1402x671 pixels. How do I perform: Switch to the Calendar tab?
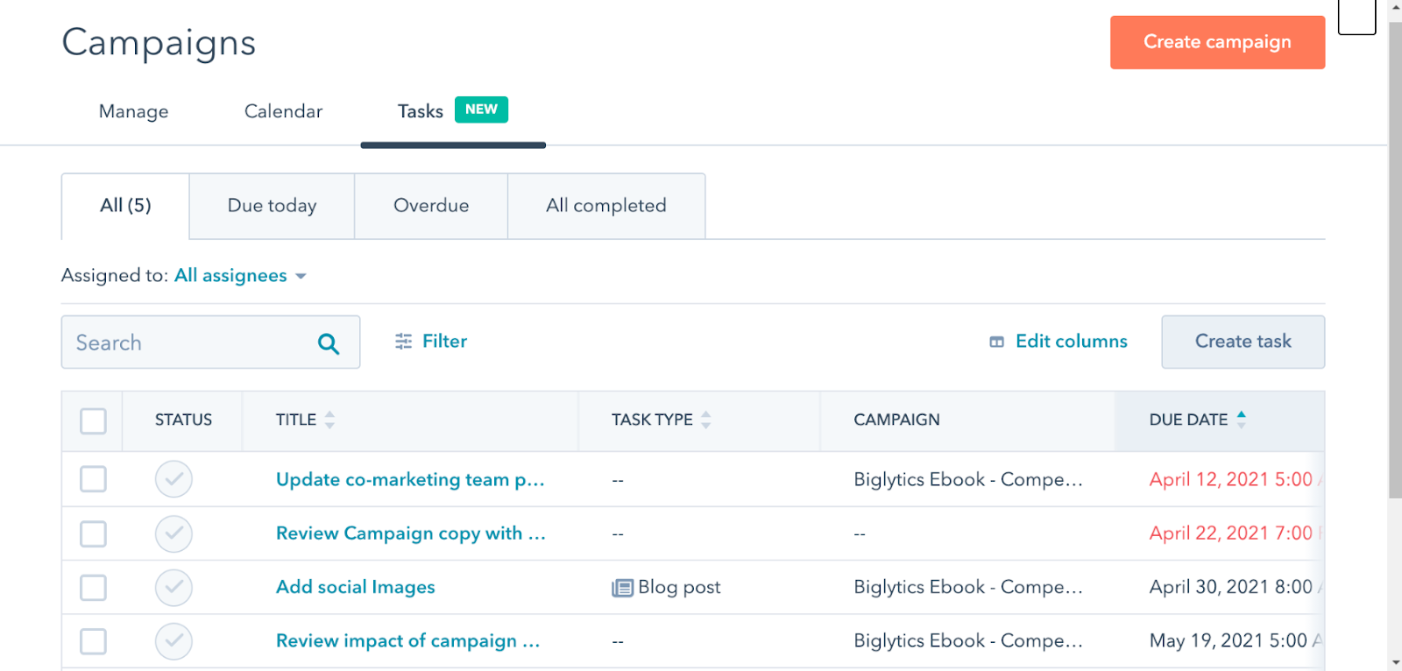coord(283,111)
